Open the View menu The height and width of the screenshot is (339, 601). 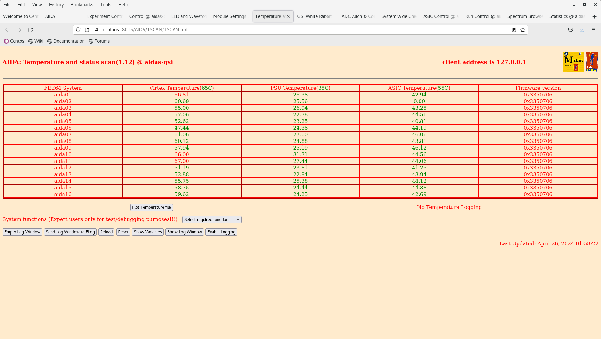coord(37,5)
